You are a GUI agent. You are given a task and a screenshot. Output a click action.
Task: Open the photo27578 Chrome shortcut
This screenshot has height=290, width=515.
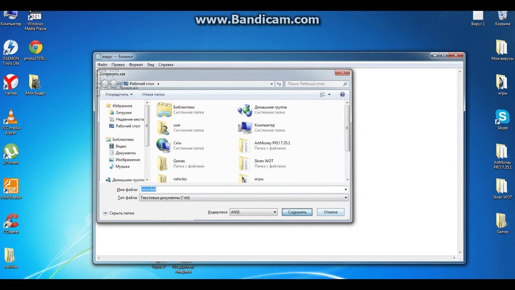click(35, 50)
